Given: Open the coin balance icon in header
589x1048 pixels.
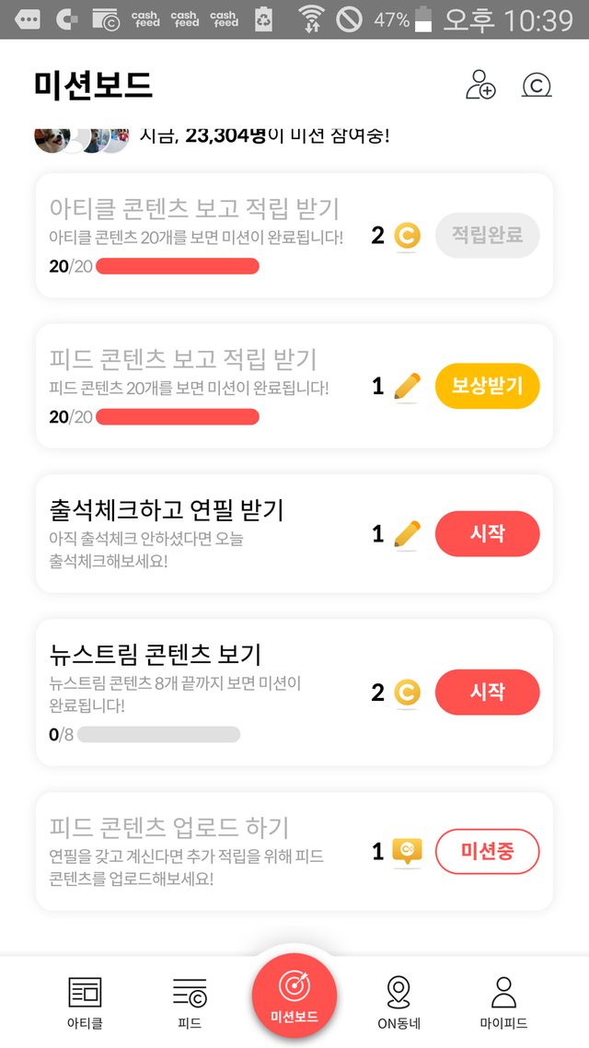Looking at the screenshot, I should pyautogui.click(x=537, y=85).
